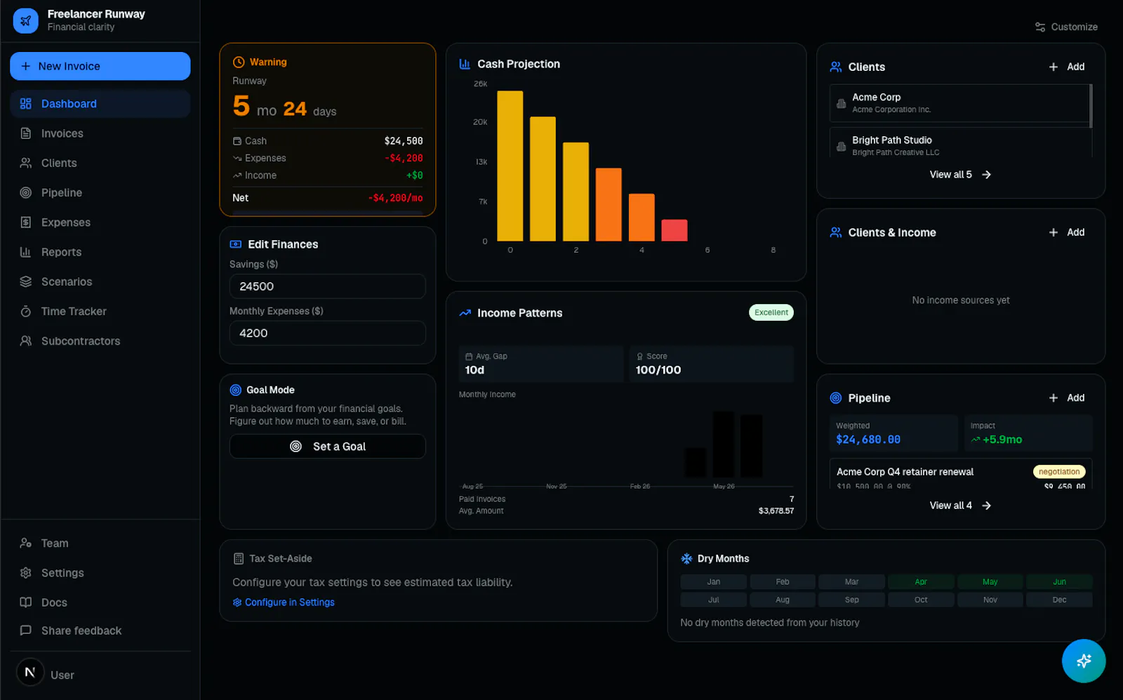The height and width of the screenshot is (700, 1123).
Task: Click the Freelancer Runway rocket logo
Action: (x=26, y=20)
